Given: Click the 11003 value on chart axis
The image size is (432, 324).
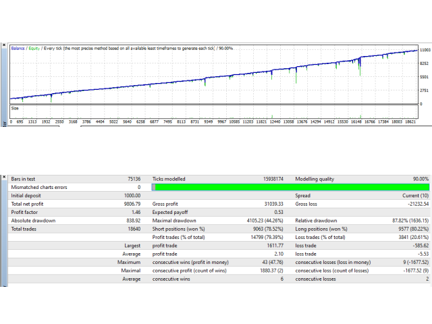Looking at the screenshot, I should (425, 50).
